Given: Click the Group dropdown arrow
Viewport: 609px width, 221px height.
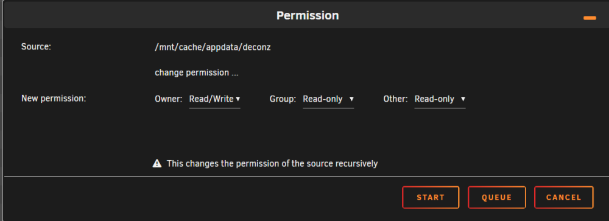Looking at the screenshot, I should click(x=351, y=99).
